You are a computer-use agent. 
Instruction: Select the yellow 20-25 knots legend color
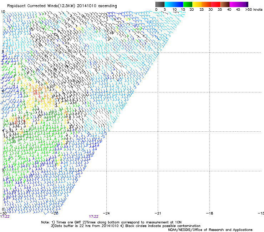(x=197, y=4)
